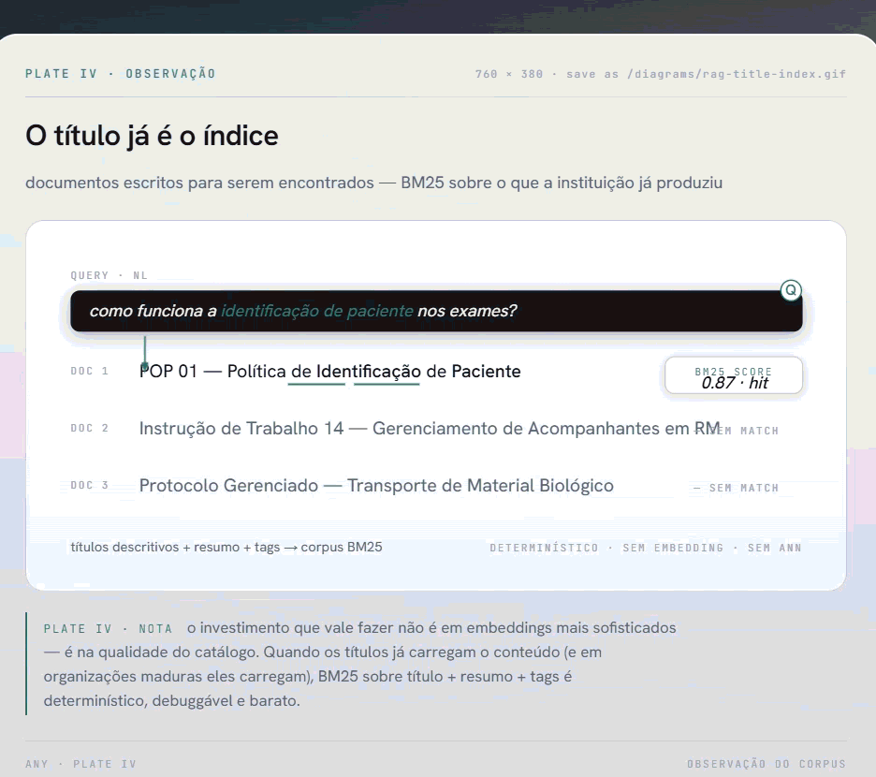The image size is (876, 777).
Task: Click the "DOC 1" row label
Action: click(x=90, y=371)
